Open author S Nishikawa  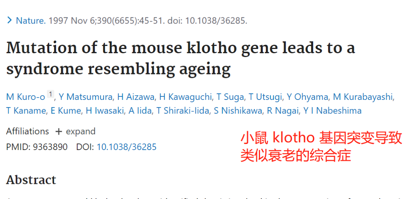(238, 111)
